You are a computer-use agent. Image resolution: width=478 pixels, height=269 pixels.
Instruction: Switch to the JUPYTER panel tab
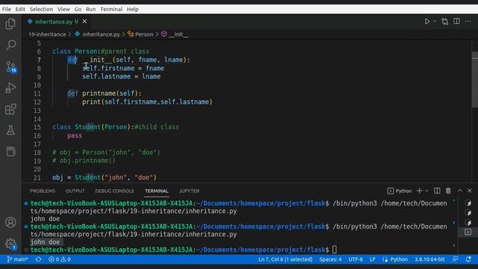point(189,191)
